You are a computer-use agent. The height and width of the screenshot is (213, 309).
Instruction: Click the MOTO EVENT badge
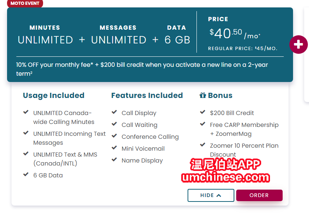tap(25, 3)
